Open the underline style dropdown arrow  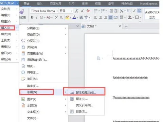(x=45, y=17)
